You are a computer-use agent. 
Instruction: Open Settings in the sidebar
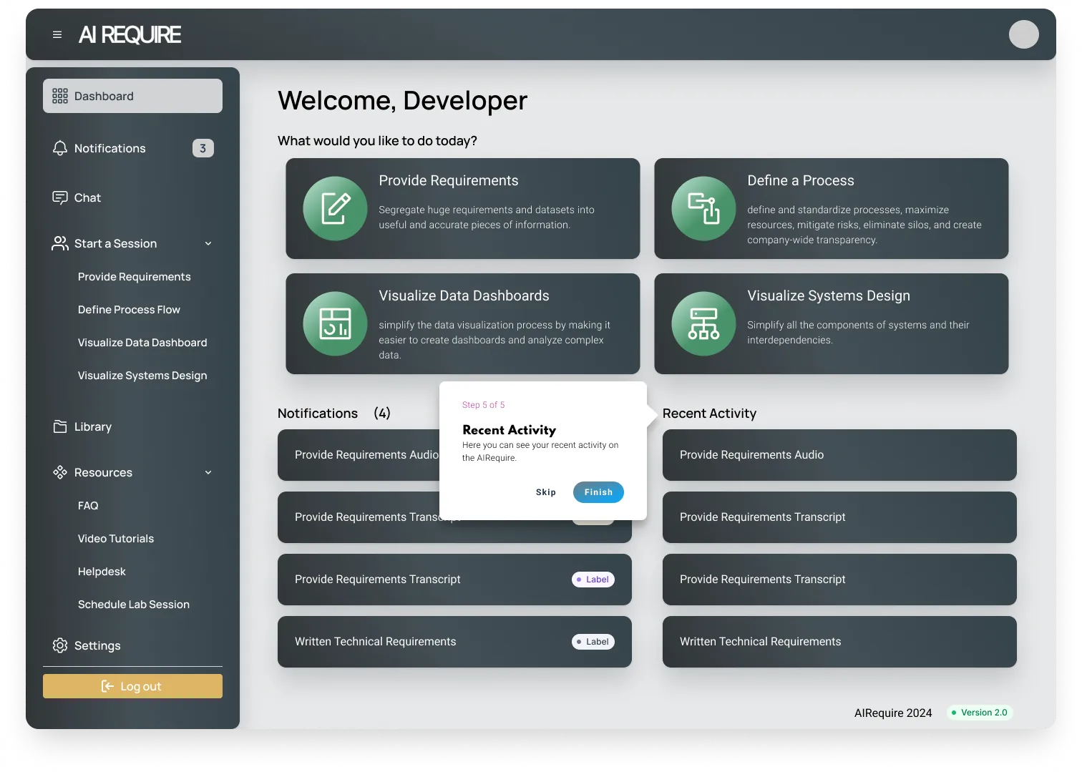click(x=132, y=645)
